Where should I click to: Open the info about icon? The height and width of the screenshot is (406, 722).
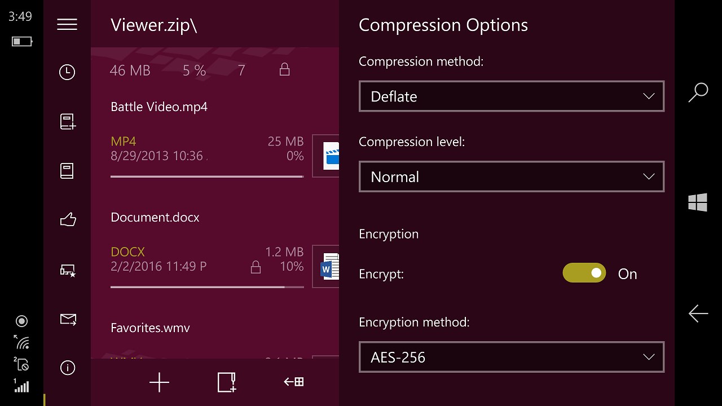(67, 368)
